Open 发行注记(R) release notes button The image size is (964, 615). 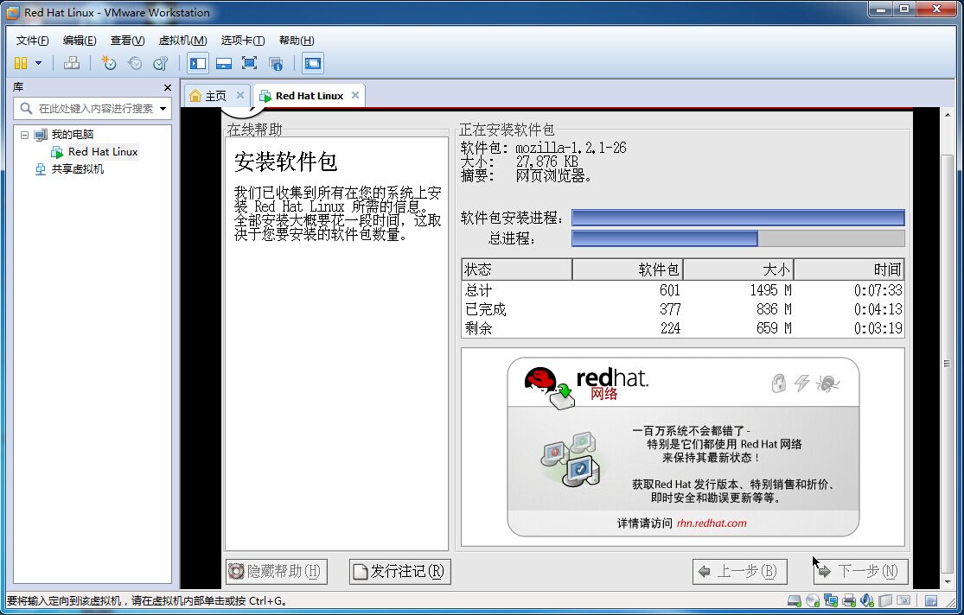400,571
